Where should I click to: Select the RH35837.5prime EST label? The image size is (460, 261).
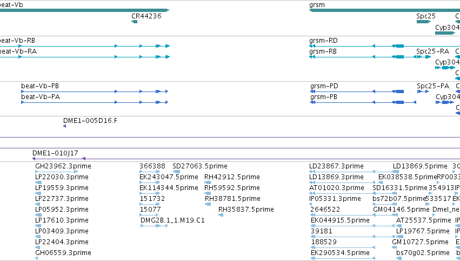coord(246,210)
